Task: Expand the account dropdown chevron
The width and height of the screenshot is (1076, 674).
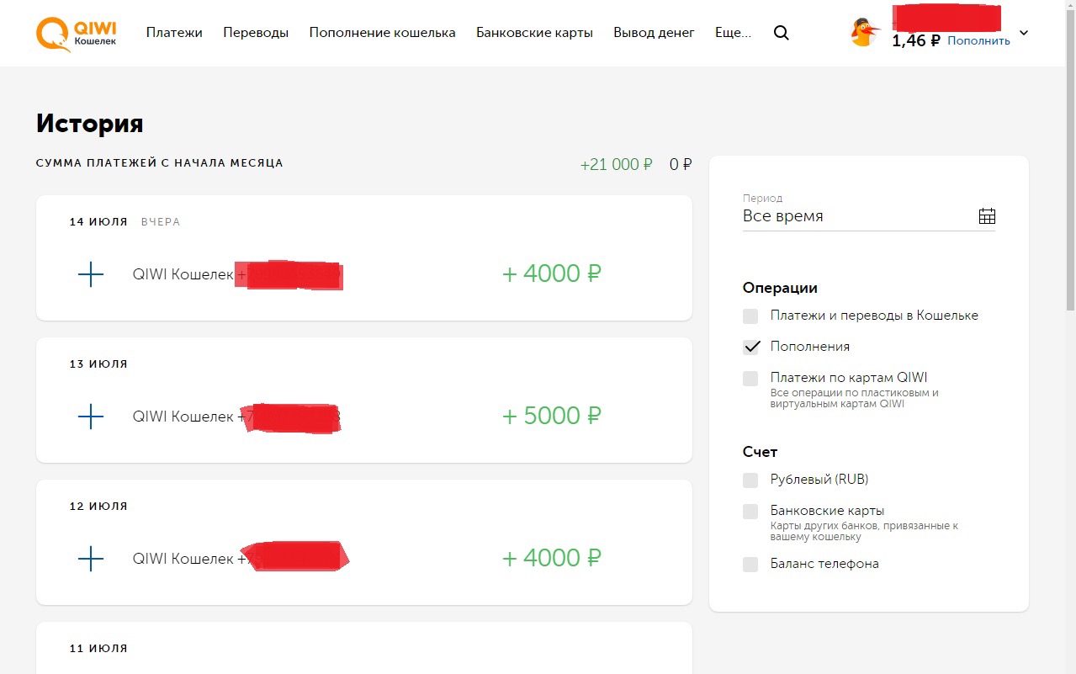Action: tap(1024, 34)
